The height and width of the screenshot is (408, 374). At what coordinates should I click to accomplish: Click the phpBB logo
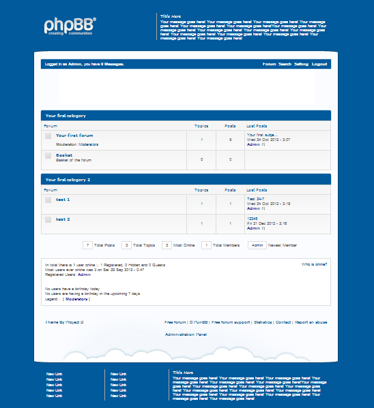click(x=70, y=26)
